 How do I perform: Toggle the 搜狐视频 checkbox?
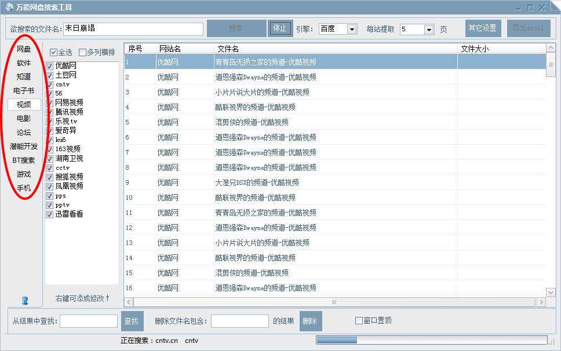(x=50, y=177)
